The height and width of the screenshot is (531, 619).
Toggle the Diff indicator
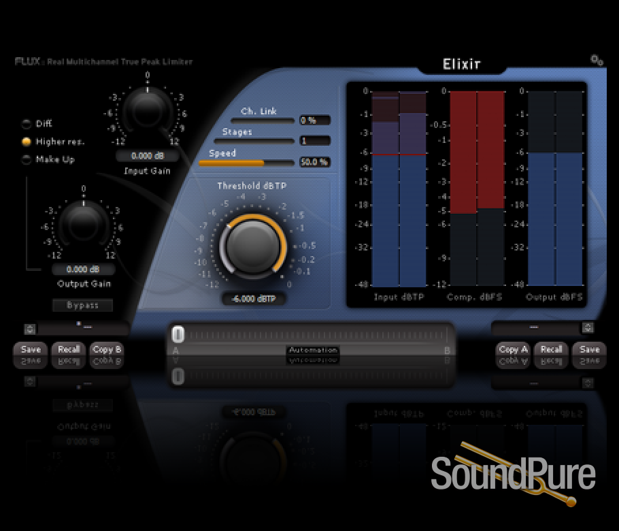[x=27, y=124]
